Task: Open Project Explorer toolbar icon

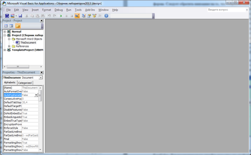Action: click(84, 16)
